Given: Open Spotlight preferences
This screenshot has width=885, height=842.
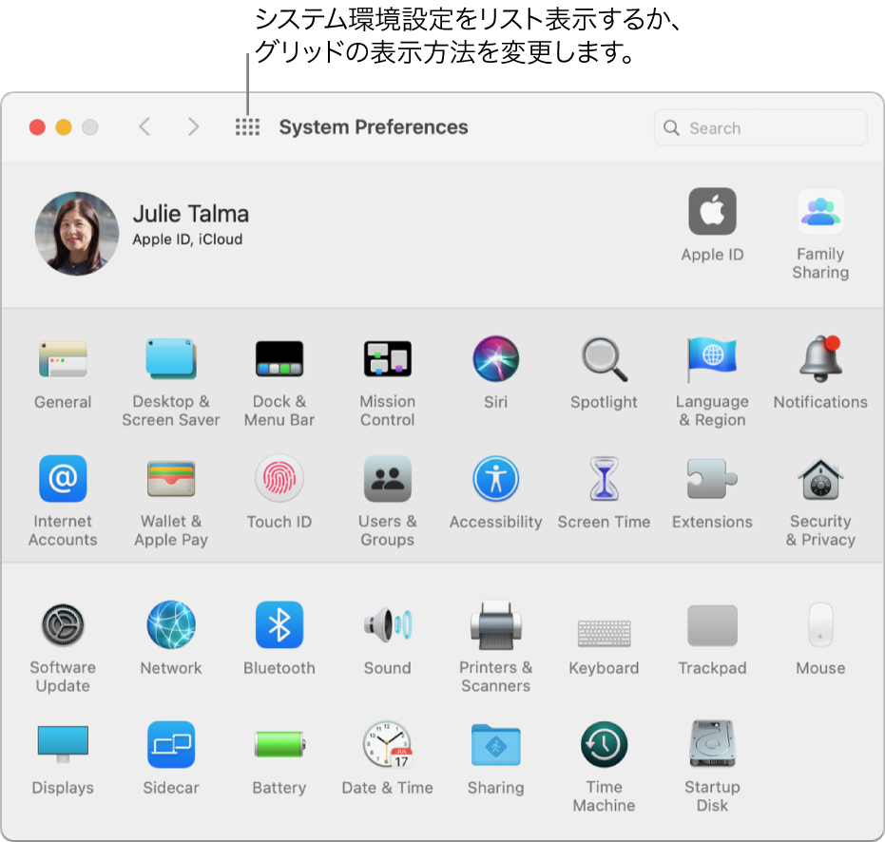Looking at the screenshot, I should 604,359.
